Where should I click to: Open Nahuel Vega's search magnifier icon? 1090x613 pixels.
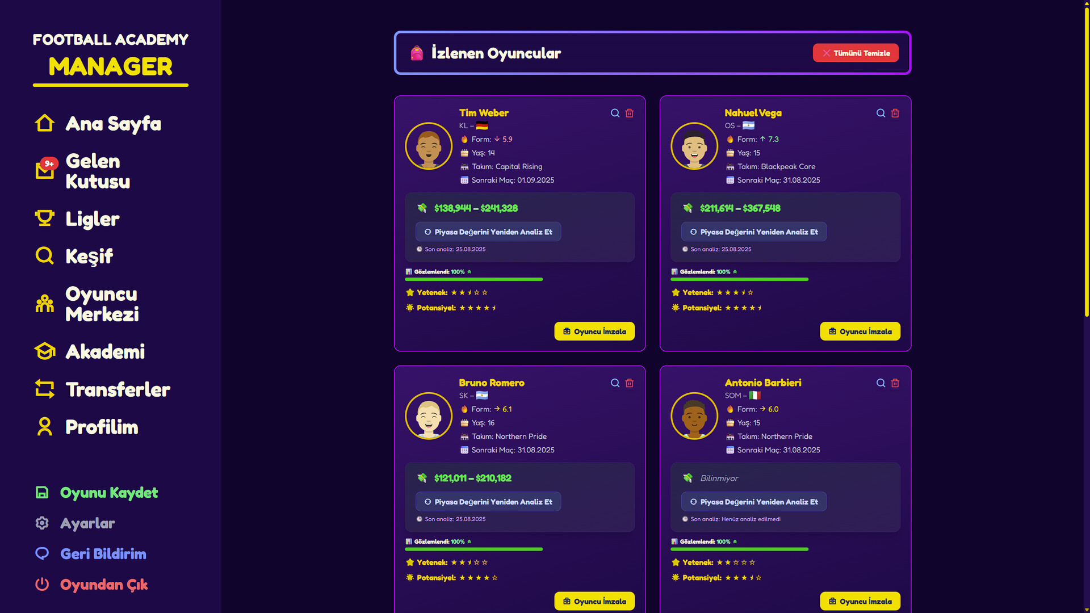[x=881, y=113]
